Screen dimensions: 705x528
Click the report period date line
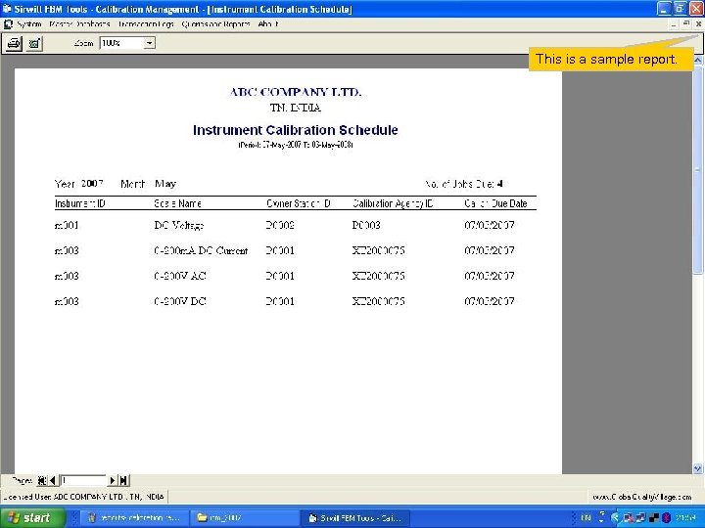[296, 145]
